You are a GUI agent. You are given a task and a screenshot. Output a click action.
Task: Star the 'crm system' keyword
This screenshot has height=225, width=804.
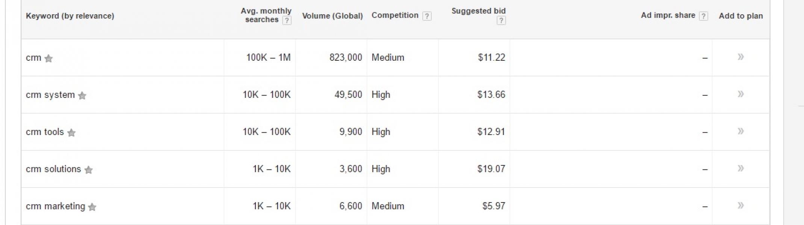[x=82, y=96]
